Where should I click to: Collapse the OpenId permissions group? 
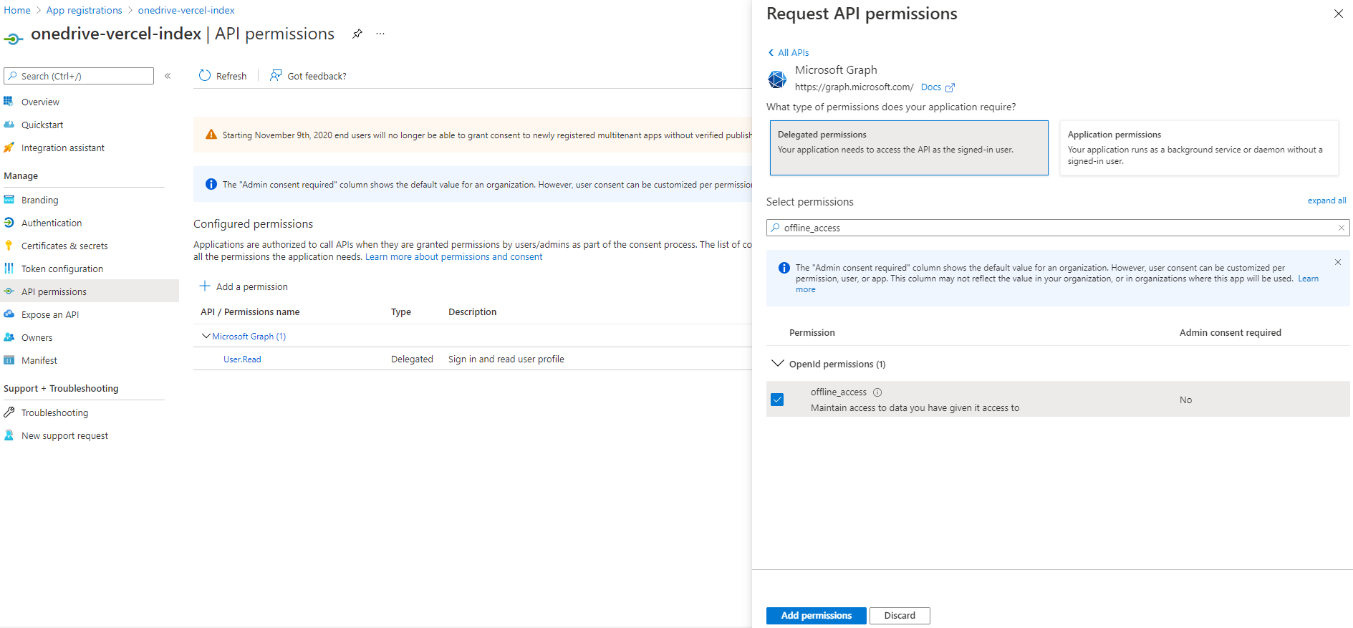pos(777,364)
